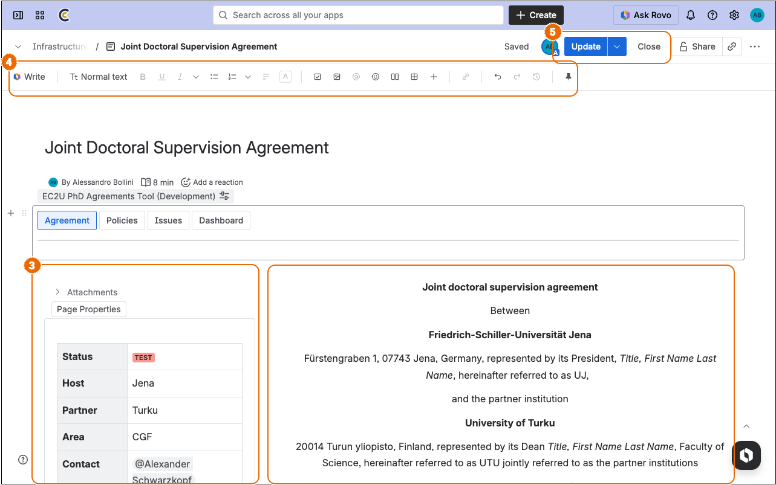The image size is (776, 485).
Task: Switch to the Policies tab
Action: (122, 220)
